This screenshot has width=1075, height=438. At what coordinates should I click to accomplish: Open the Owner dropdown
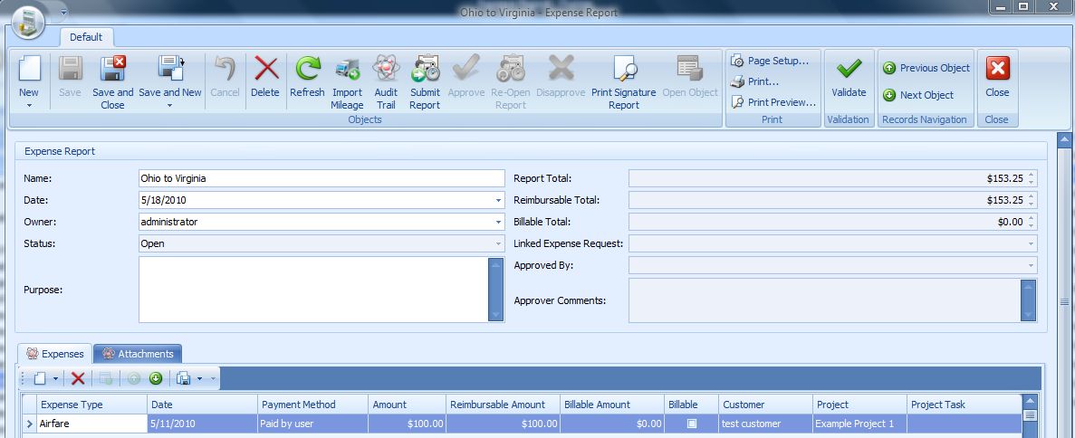498,223
